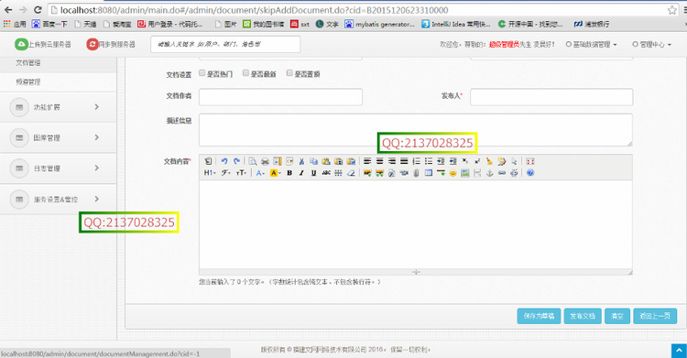This screenshot has width=687, height=358.
Task: Insert file attachment with paperclip icon
Action: pyautogui.click(x=416, y=173)
